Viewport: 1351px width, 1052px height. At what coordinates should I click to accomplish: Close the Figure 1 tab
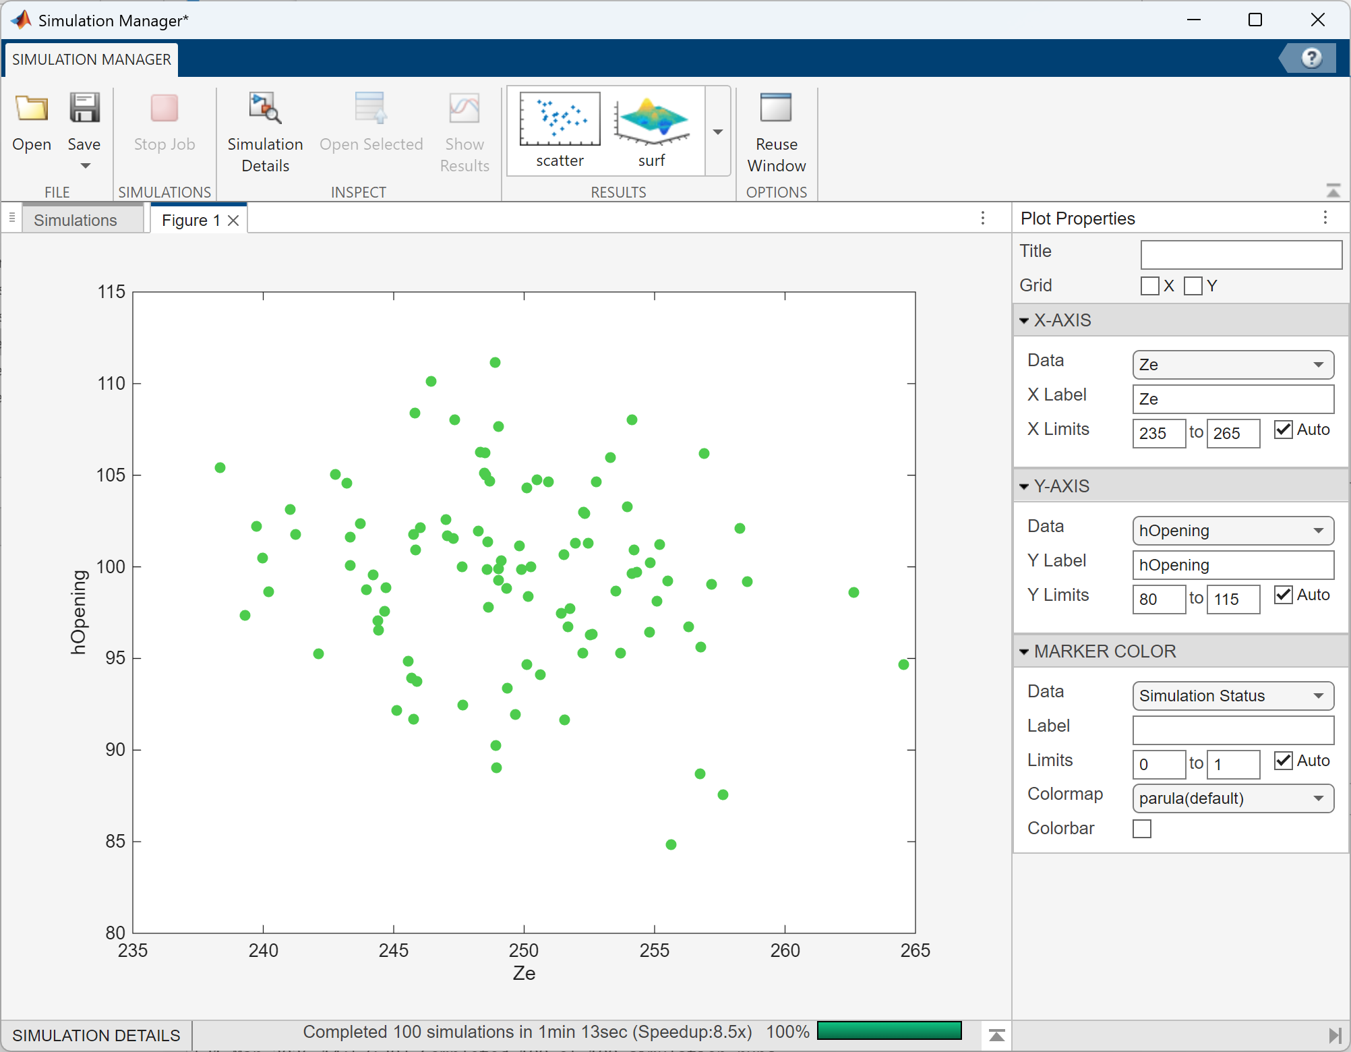click(233, 221)
